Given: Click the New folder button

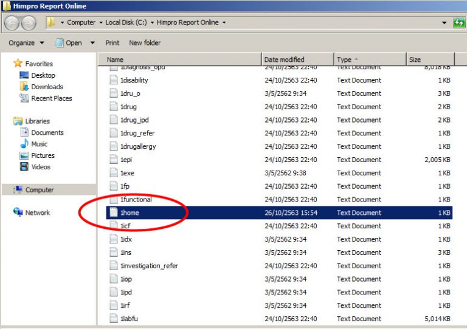Looking at the screenshot, I should pos(145,43).
